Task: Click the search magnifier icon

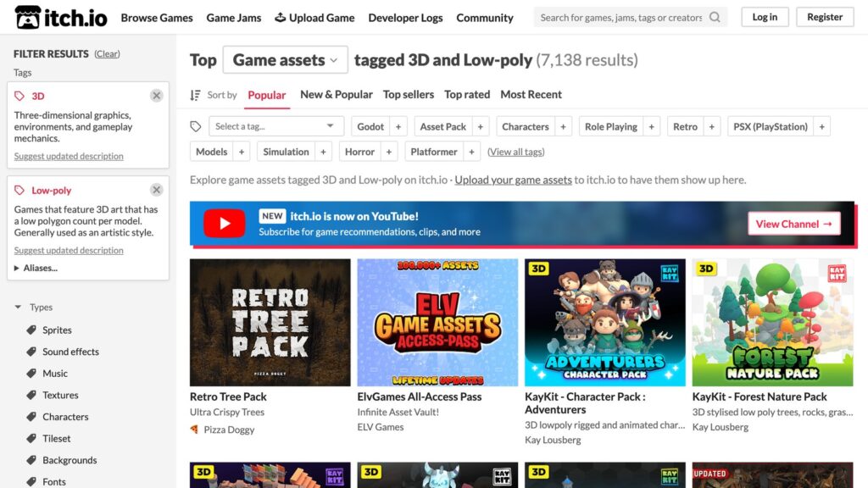Action: pyautogui.click(x=715, y=17)
